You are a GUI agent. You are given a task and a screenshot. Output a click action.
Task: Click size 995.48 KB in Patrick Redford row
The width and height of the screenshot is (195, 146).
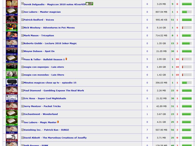[x=161, y=20]
